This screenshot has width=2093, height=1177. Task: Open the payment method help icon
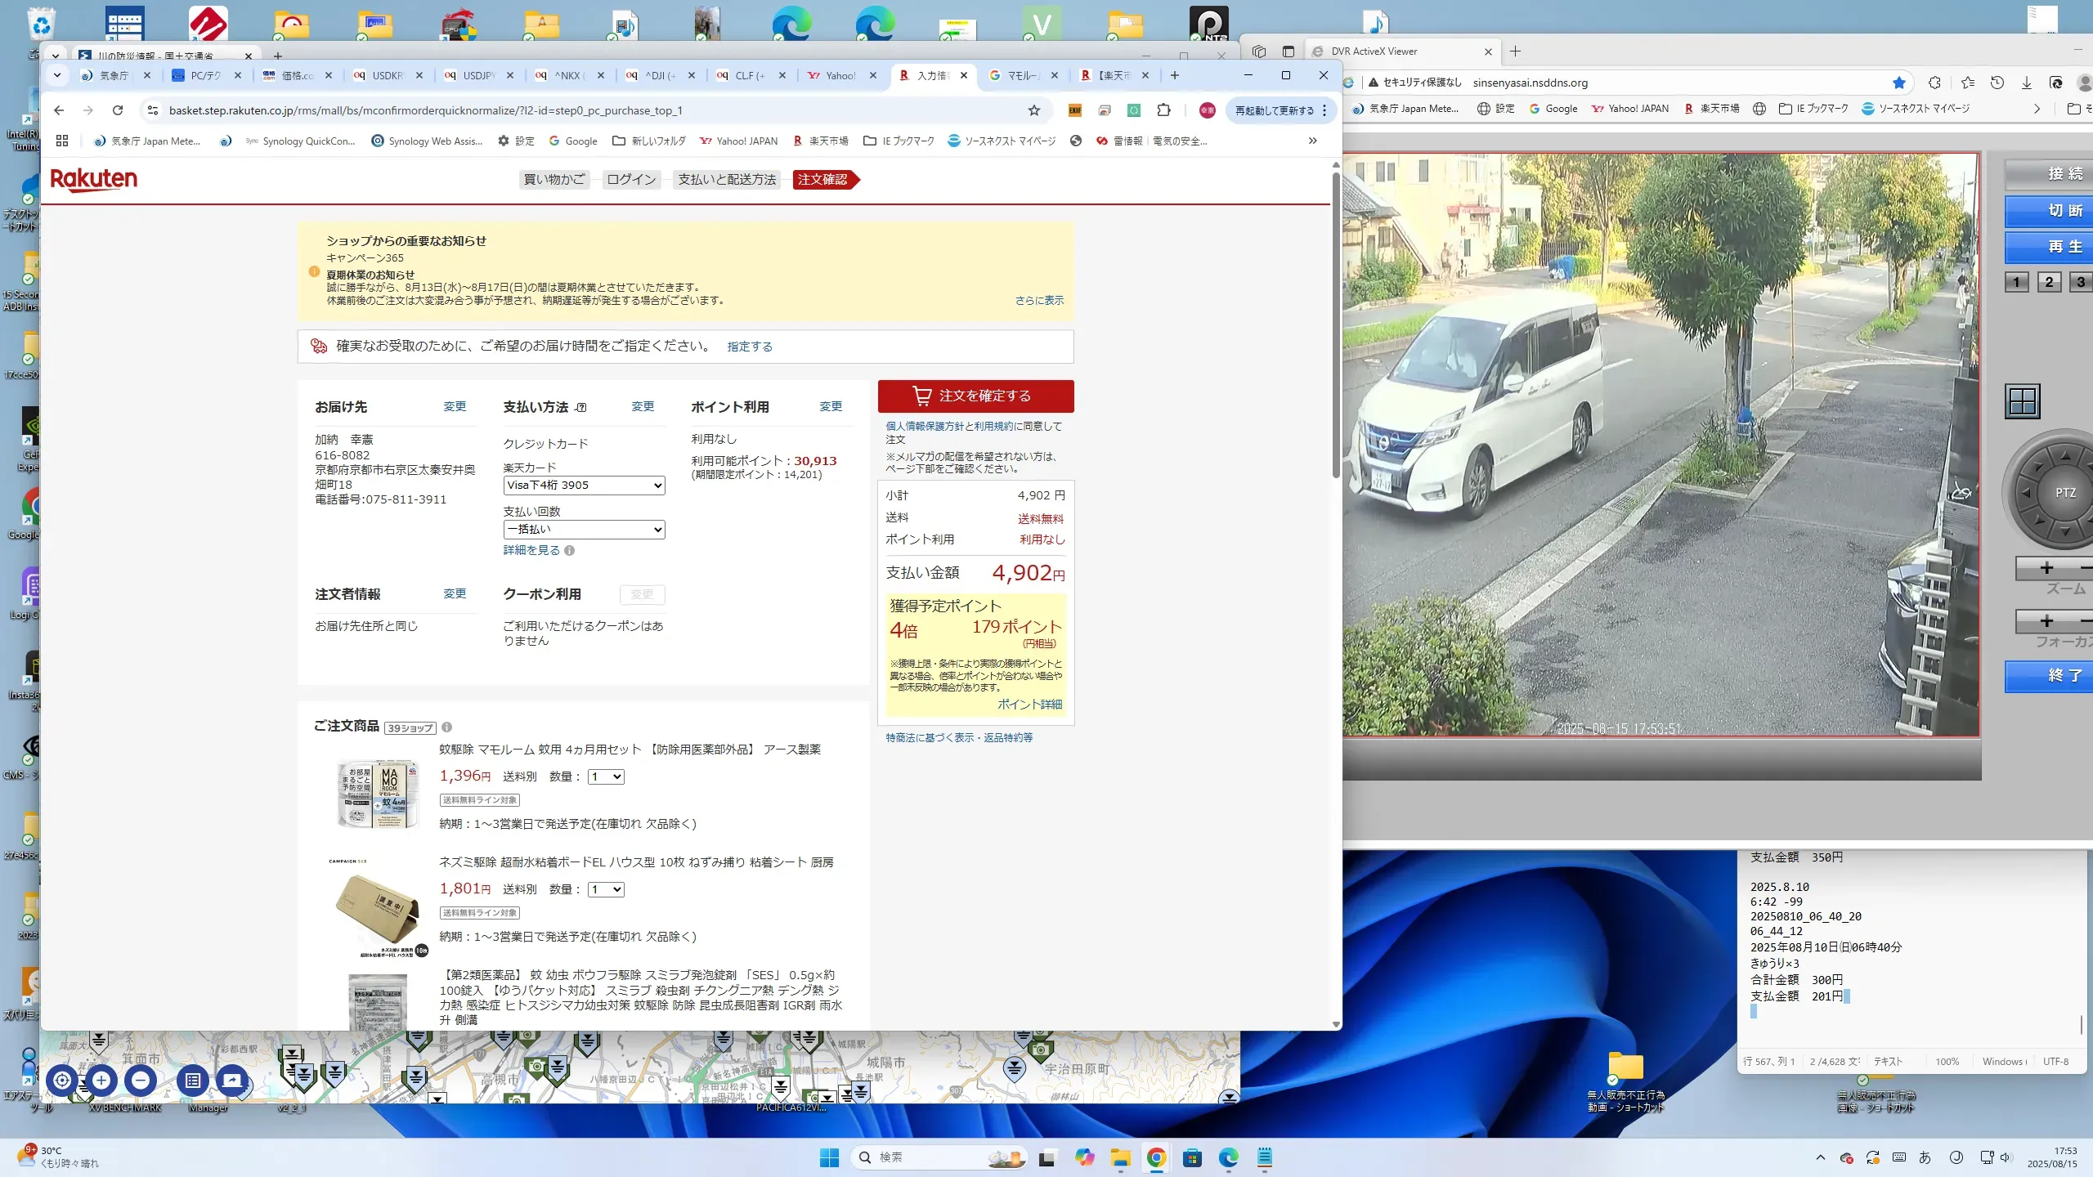[x=580, y=407]
